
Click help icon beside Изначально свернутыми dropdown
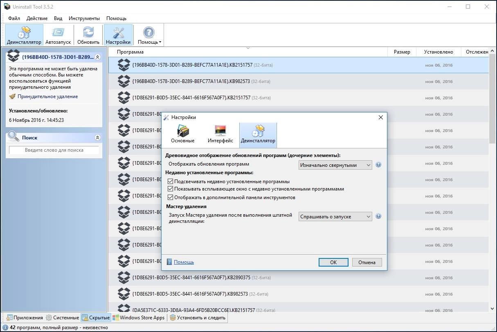coord(378,165)
